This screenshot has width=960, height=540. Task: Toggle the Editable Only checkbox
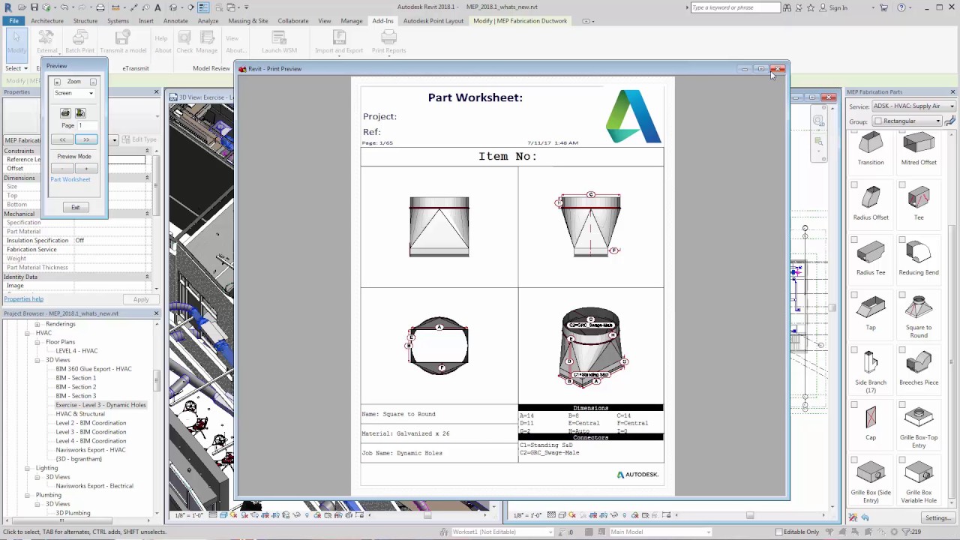pyautogui.click(x=778, y=532)
